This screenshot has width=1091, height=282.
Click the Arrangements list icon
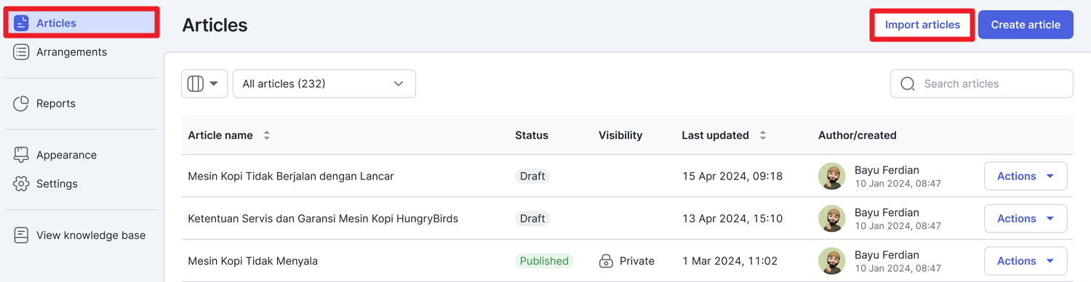point(21,52)
